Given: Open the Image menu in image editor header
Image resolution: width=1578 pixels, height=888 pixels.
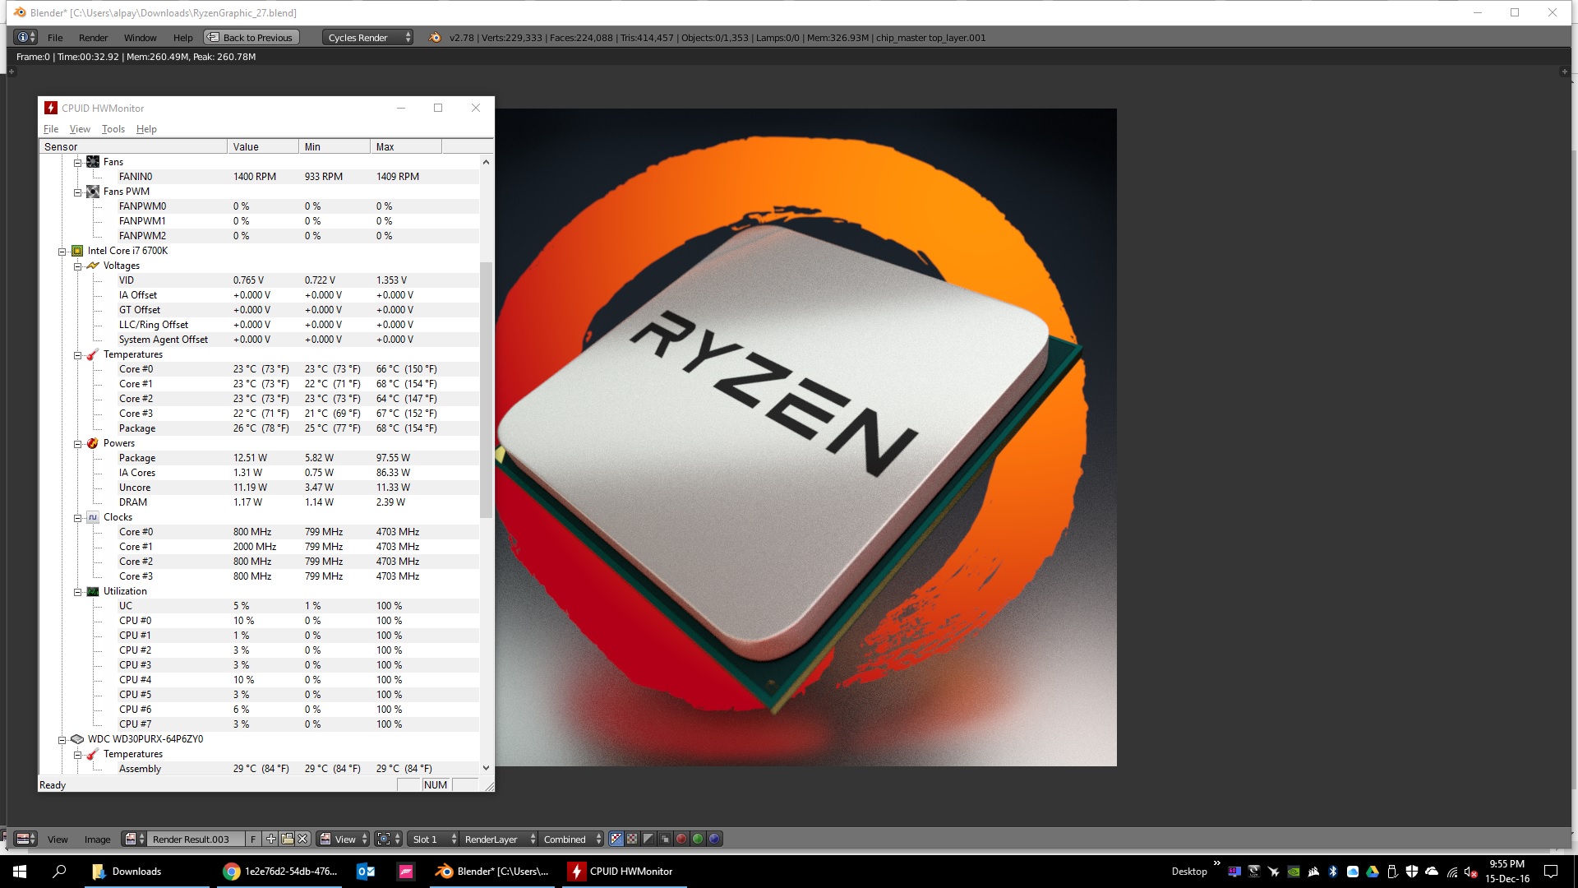Looking at the screenshot, I should click(x=97, y=839).
